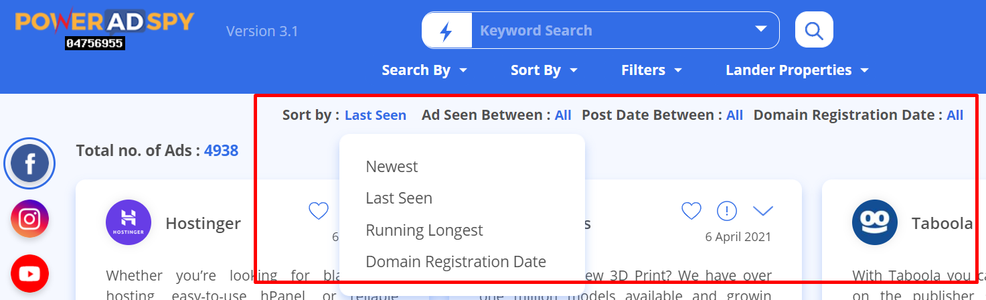The image size is (986, 300).
Task: Open the Lander Properties menu
Action: [797, 70]
